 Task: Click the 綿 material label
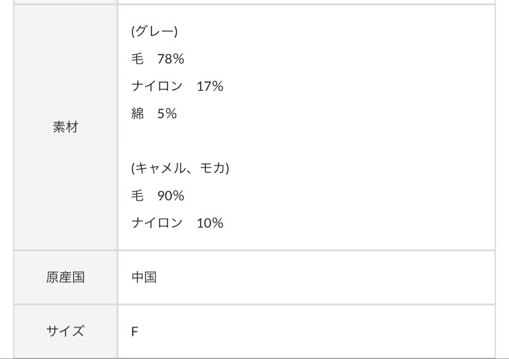[137, 113]
